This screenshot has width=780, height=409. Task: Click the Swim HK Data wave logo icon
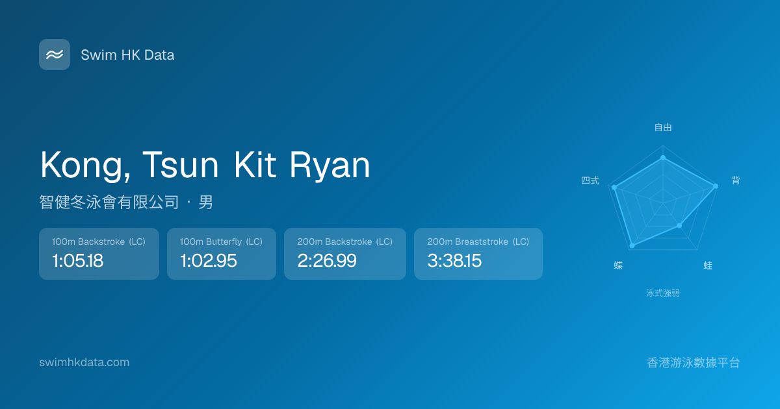[x=55, y=55]
